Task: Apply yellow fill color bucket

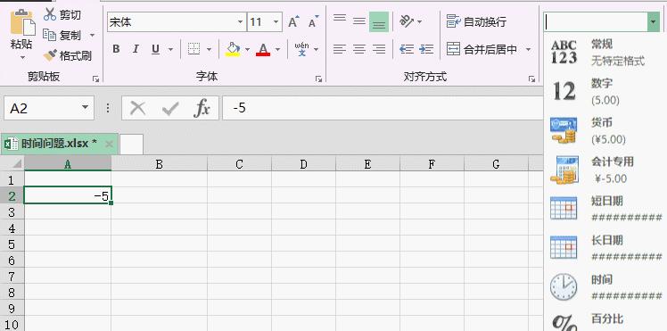Action: pyautogui.click(x=233, y=49)
